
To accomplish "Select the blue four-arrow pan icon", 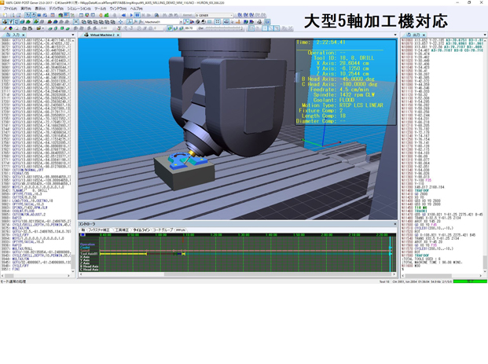I will pyautogui.click(x=120, y=22).
